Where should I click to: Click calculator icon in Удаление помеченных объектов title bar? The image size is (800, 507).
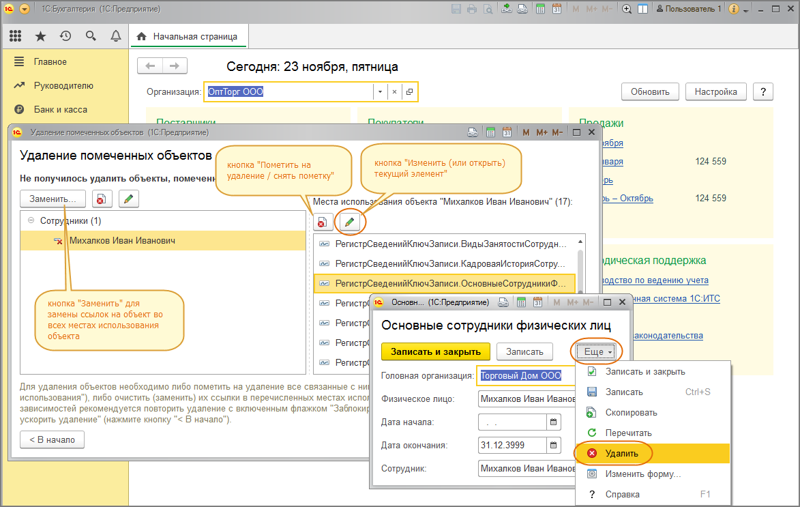(x=490, y=132)
